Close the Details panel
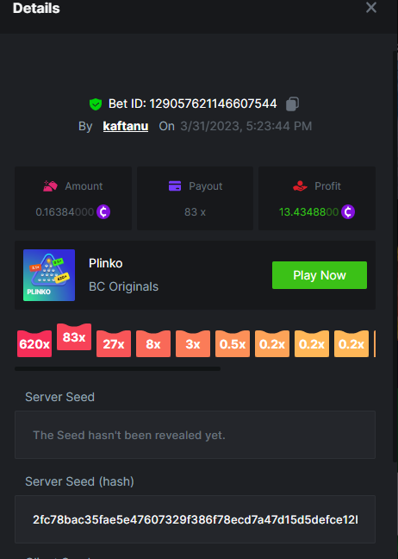 (x=371, y=7)
